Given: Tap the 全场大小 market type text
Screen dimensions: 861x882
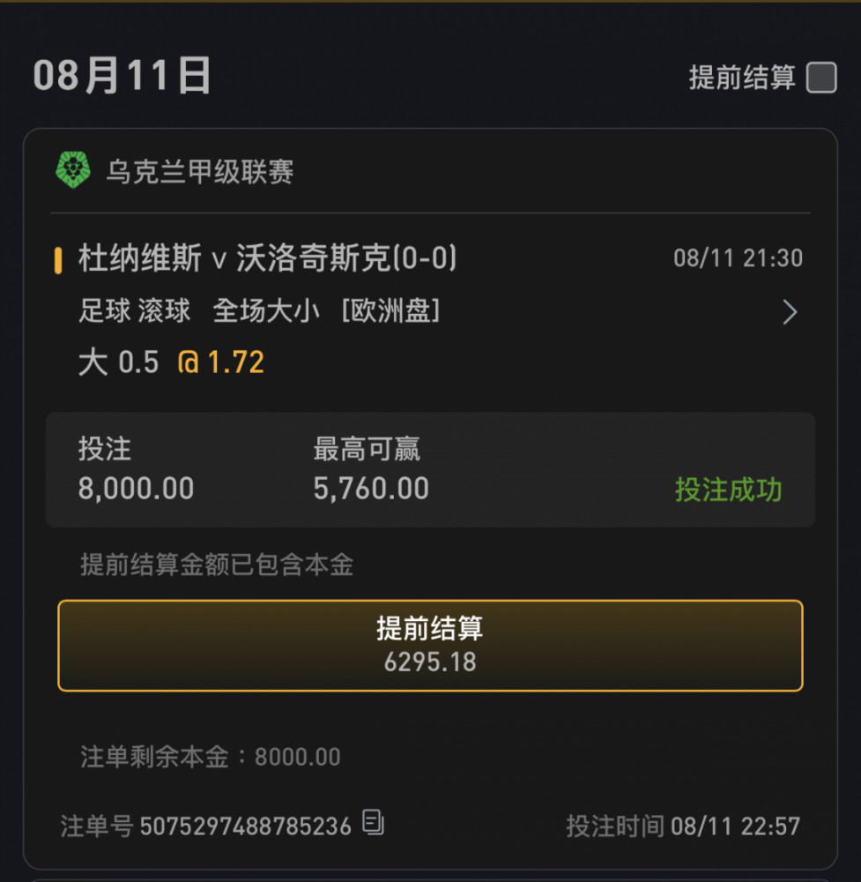Looking at the screenshot, I should tap(266, 310).
